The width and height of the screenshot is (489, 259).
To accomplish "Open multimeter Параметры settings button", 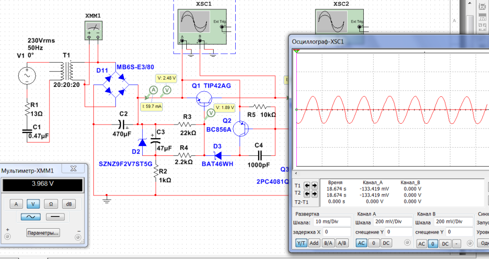I will (x=43, y=233).
